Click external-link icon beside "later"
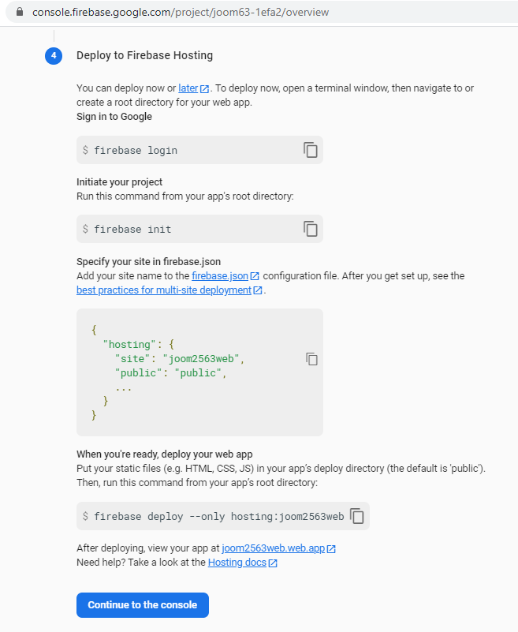This screenshot has height=632, width=518. click(205, 88)
